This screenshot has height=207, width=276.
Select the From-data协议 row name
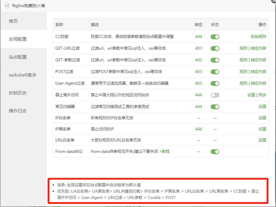pyautogui.click(x=69, y=151)
